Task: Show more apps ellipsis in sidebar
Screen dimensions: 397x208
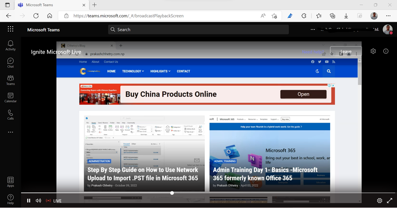Action: tap(10, 132)
